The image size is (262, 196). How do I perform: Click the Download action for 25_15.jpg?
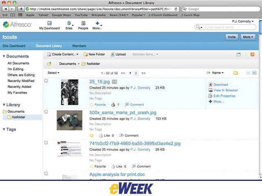click(221, 85)
